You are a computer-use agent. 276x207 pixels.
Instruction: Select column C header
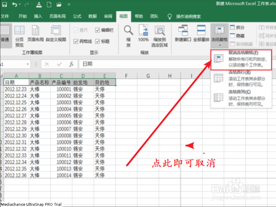[61, 76]
